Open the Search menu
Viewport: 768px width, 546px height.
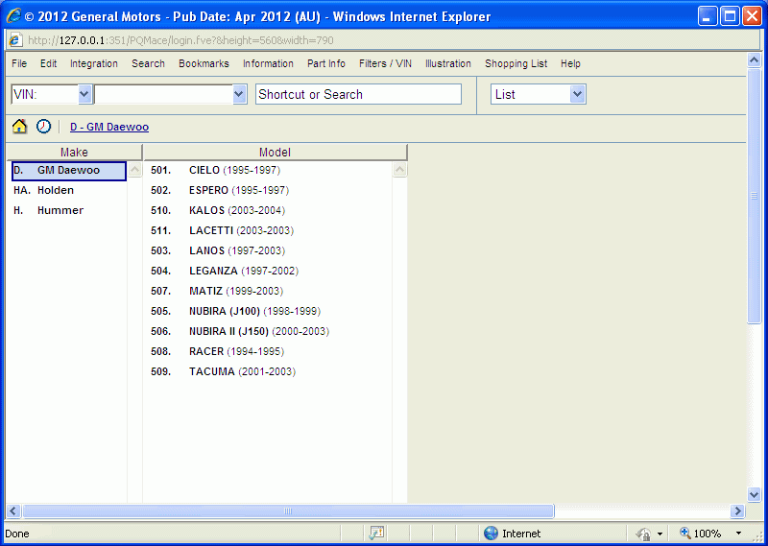[x=148, y=63]
